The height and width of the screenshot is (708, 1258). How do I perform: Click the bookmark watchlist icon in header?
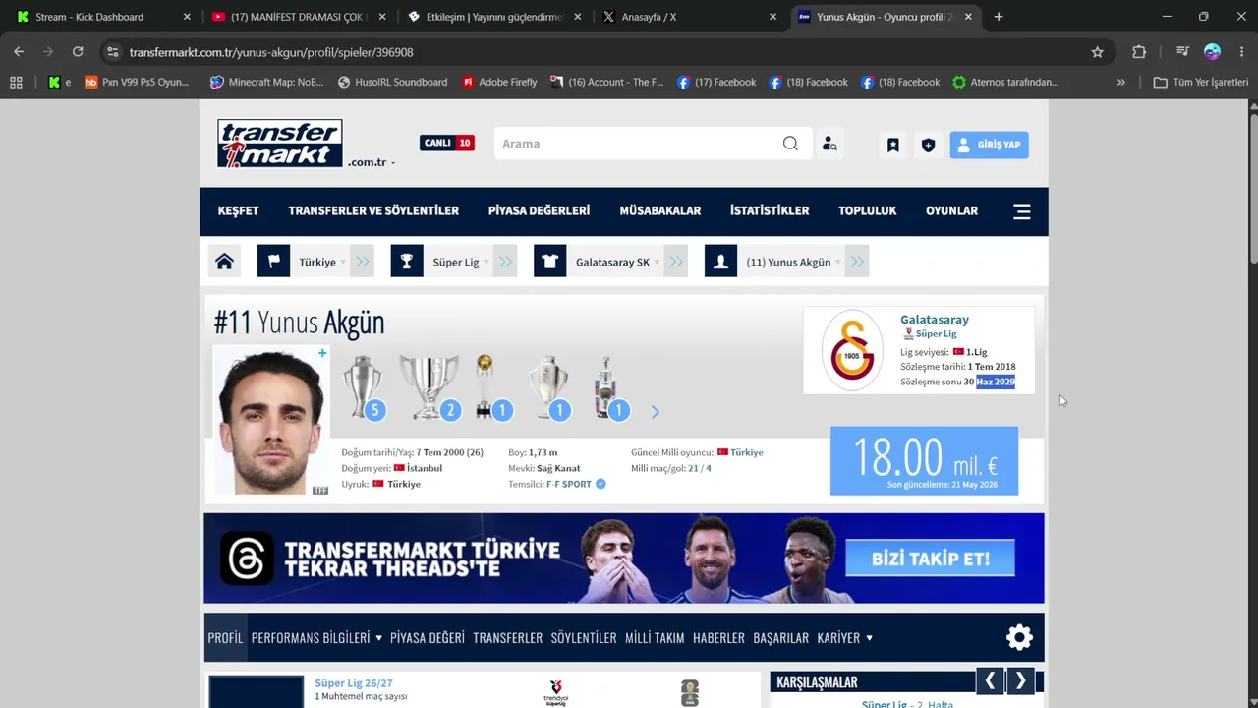pyautogui.click(x=893, y=145)
